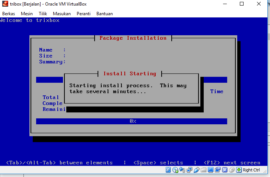Viewport: 270px width, 177px height.
Task: Click the 'Starting install process' message text
Action: coord(128,88)
